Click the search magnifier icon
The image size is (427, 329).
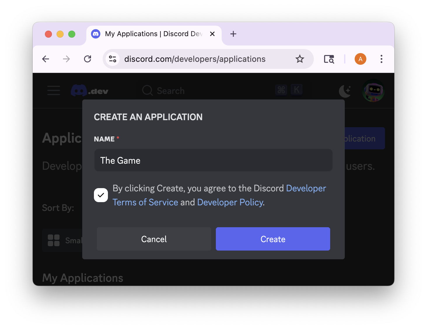[x=147, y=90]
